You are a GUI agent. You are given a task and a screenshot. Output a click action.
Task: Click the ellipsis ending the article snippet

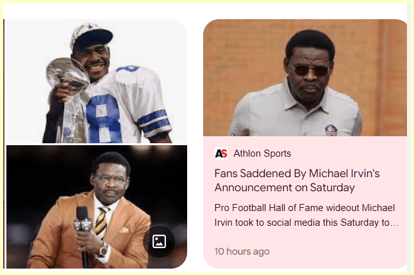395,223
